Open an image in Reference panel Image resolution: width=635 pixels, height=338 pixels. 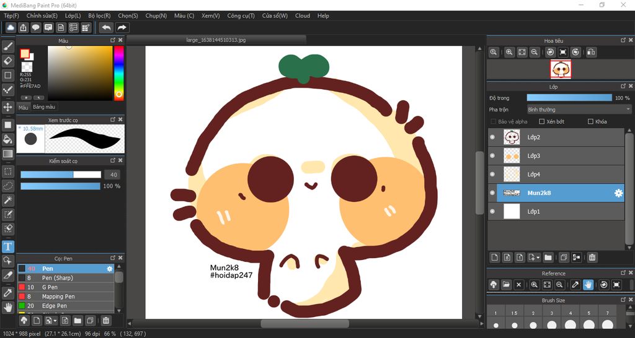pos(506,285)
